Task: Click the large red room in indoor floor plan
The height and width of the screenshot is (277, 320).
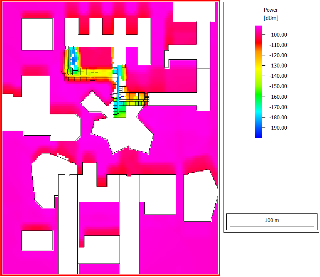Action: (95, 57)
